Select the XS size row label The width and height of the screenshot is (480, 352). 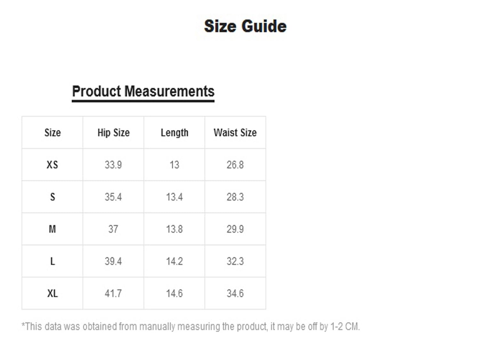click(52, 165)
